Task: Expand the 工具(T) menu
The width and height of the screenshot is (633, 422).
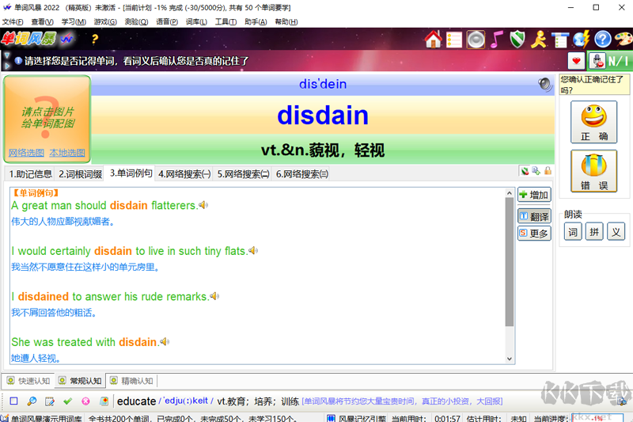Action: click(x=226, y=22)
